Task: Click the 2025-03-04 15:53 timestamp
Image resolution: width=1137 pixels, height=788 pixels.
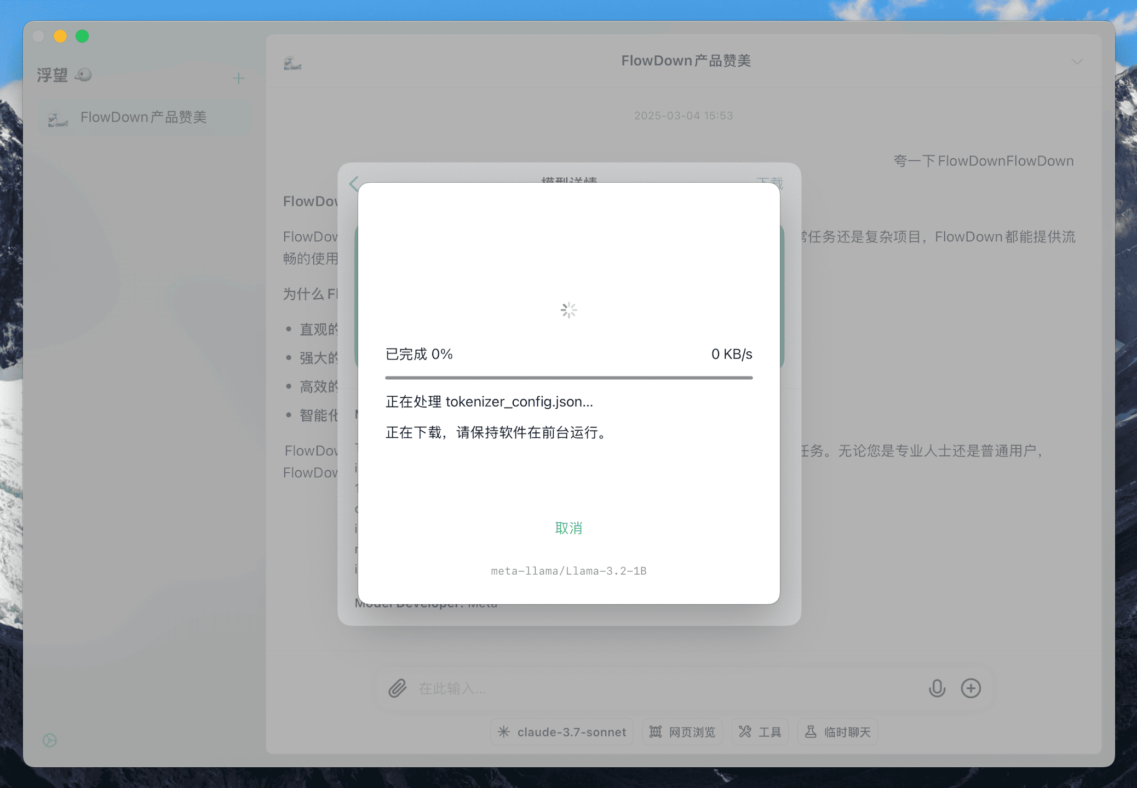Action: pyautogui.click(x=684, y=115)
